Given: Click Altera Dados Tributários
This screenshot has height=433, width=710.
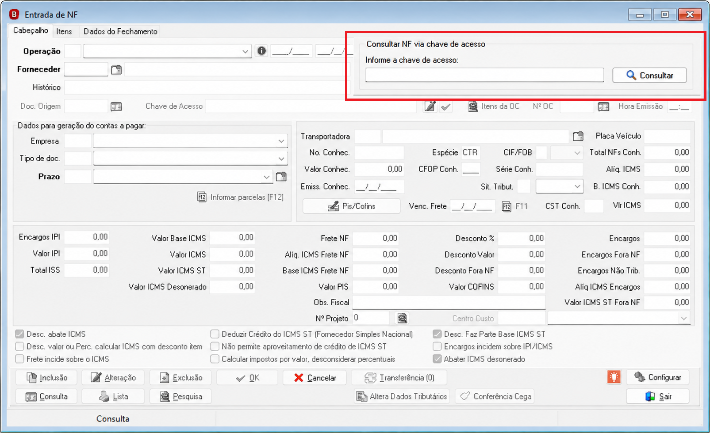Looking at the screenshot, I should [402, 396].
